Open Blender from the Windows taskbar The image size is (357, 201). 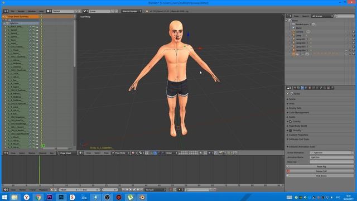142,197
